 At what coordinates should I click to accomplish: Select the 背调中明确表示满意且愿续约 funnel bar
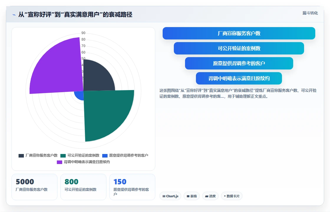click(x=239, y=78)
